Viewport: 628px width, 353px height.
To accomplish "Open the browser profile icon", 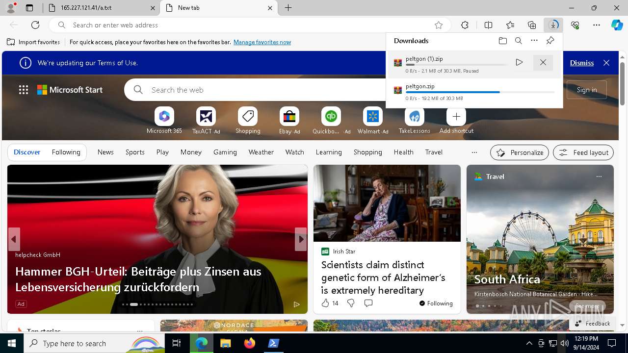I will pyautogui.click(x=11, y=8).
